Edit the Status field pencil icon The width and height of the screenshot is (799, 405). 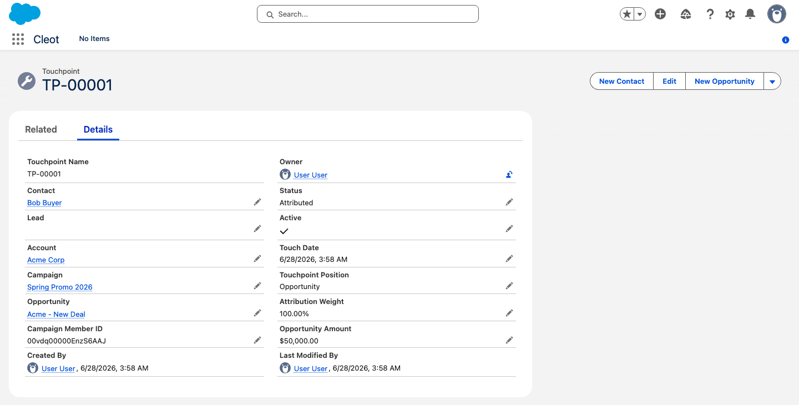click(509, 202)
